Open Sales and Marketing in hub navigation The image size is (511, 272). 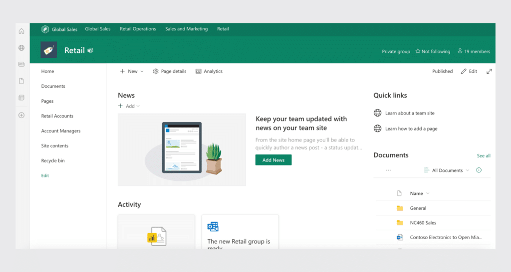tap(187, 29)
